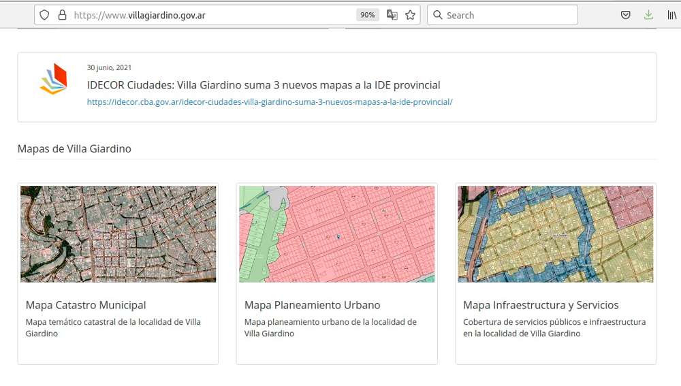This screenshot has width=681, height=386.
Task: Show downloads with the green arrow icon
Action: pyautogui.click(x=648, y=15)
